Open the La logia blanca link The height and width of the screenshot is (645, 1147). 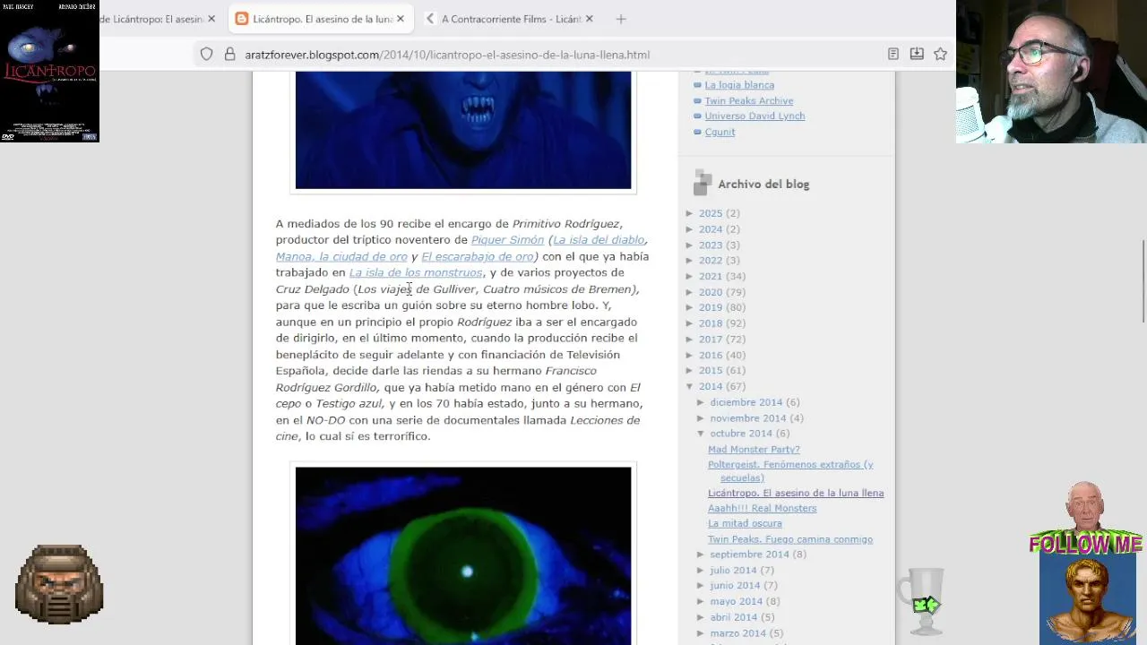pos(739,85)
